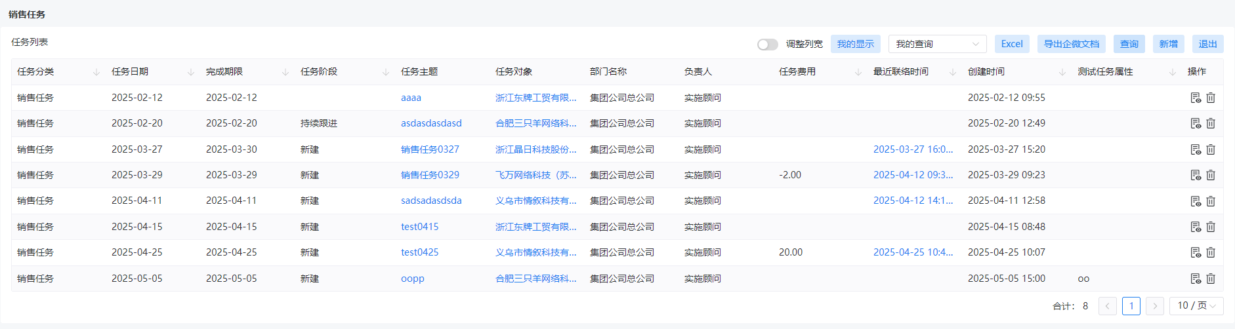The image size is (1235, 329).
Task: Open 飞万网络科技 customer link
Action: pyautogui.click(x=536, y=175)
